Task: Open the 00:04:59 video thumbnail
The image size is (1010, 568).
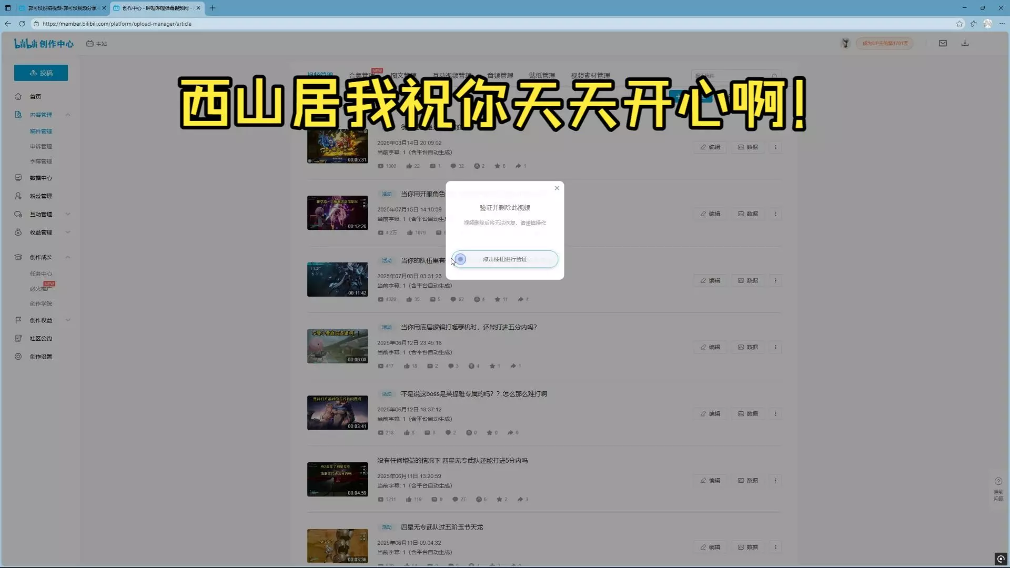Action: [338, 480]
